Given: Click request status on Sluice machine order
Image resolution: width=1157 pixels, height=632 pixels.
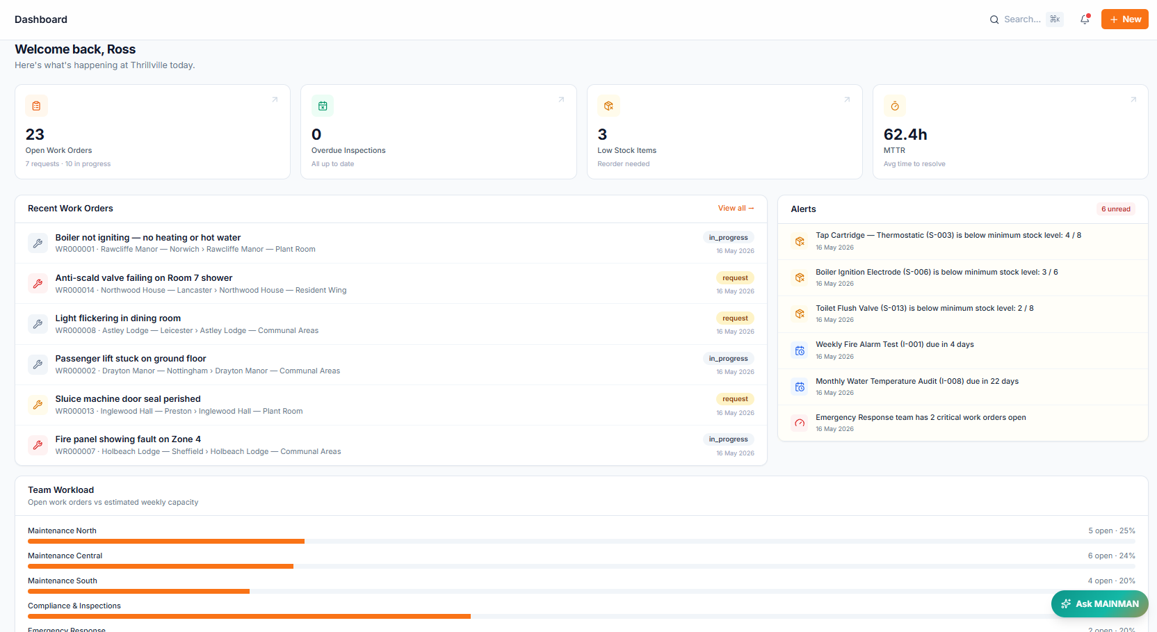Looking at the screenshot, I should point(735,398).
